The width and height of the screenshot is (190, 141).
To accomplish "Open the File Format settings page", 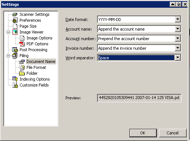I will coord(36,67).
